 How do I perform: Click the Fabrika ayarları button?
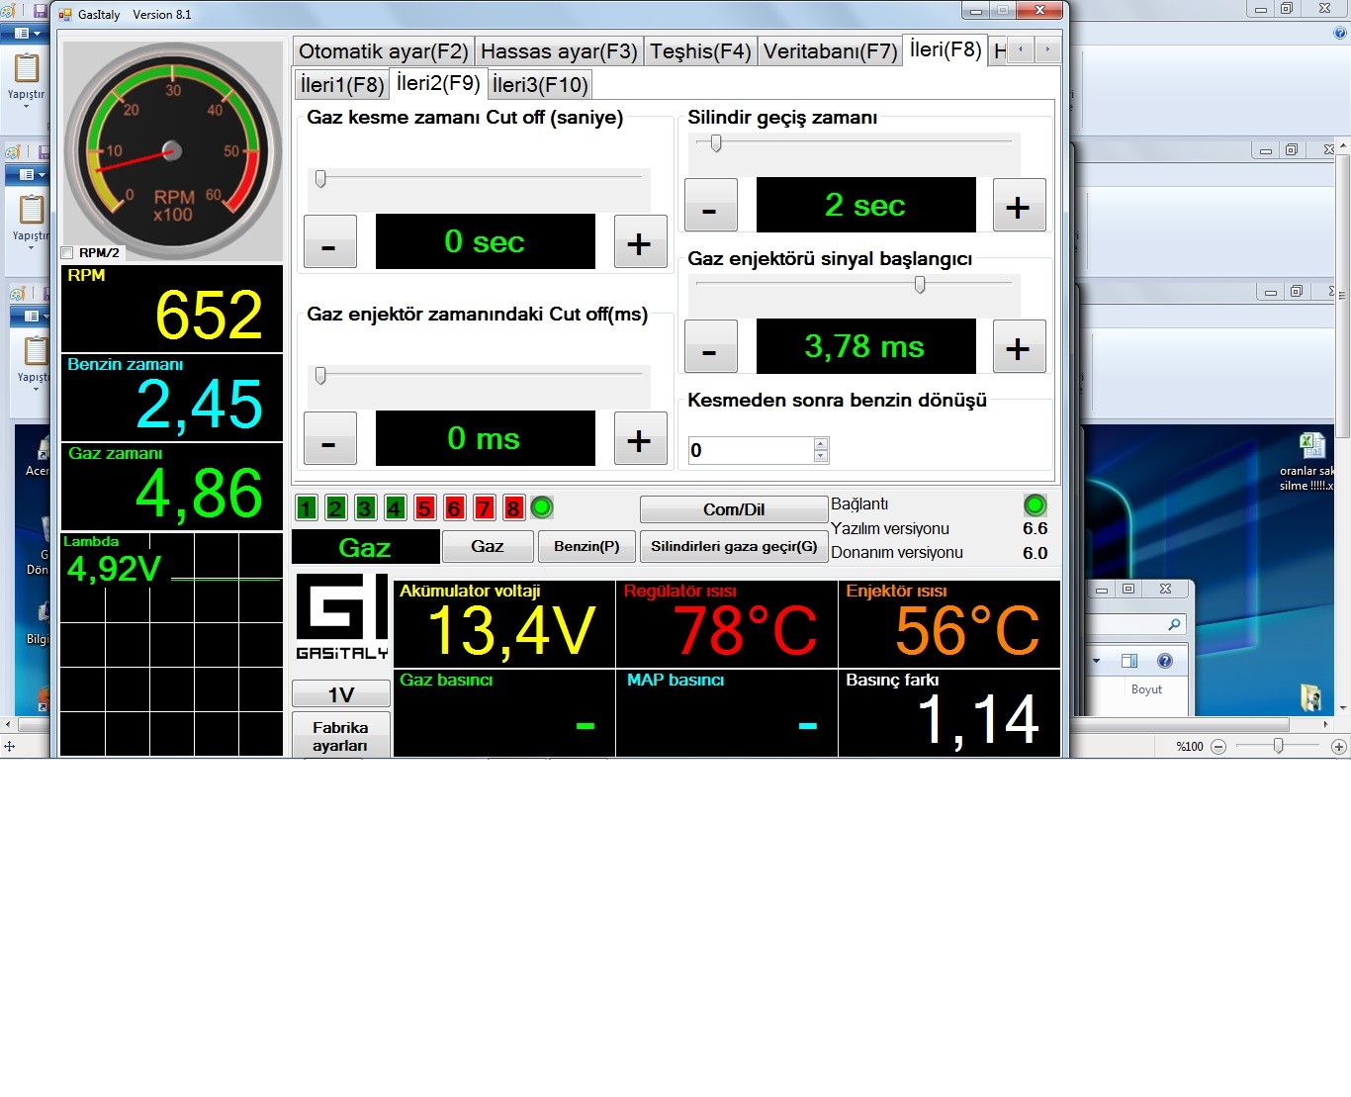point(340,736)
